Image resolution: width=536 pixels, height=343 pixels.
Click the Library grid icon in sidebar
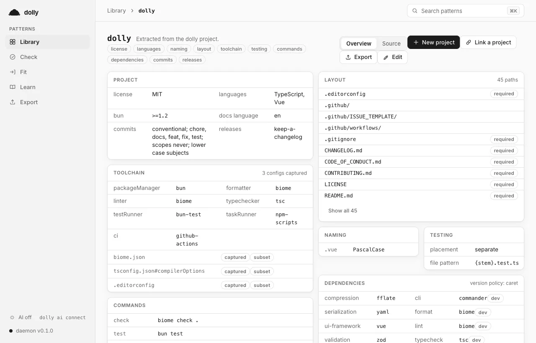click(x=13, y=42)
